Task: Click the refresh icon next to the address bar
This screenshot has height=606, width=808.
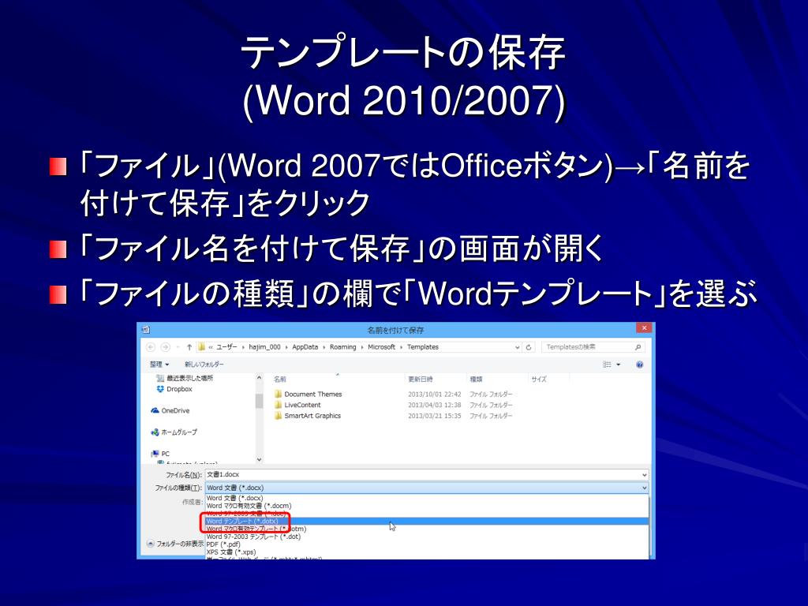Action: click(x=529, y=347)
